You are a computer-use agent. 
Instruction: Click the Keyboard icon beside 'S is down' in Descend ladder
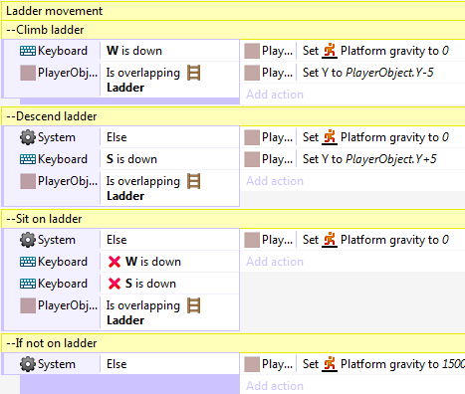pos(28,159)
